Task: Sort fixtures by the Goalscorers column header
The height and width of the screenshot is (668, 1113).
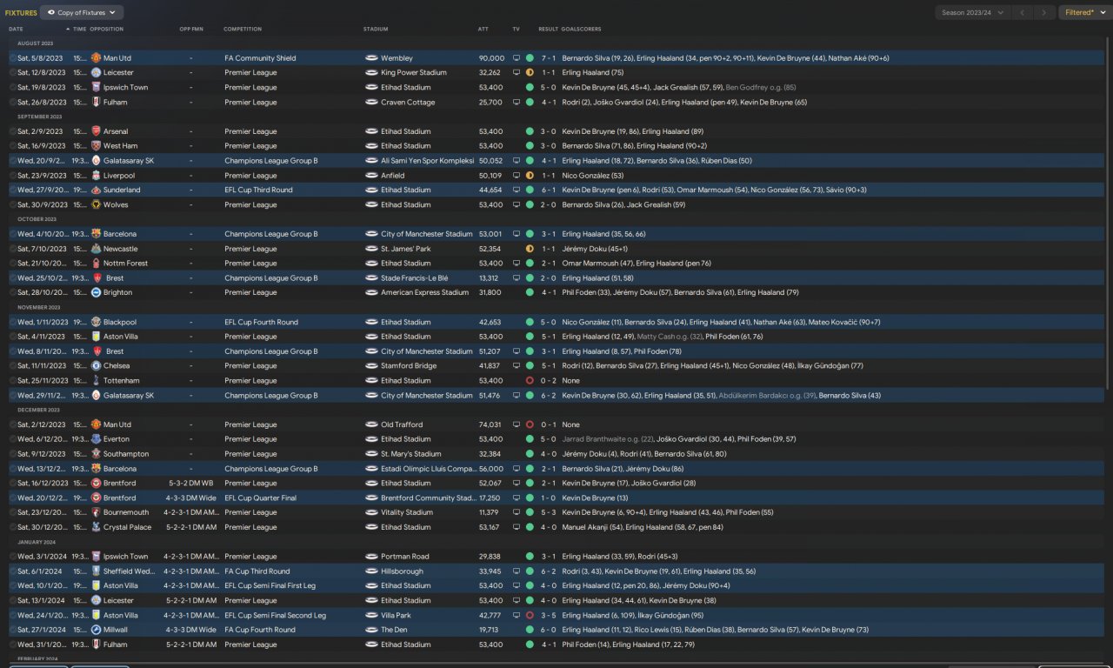Action: [582, 29]
